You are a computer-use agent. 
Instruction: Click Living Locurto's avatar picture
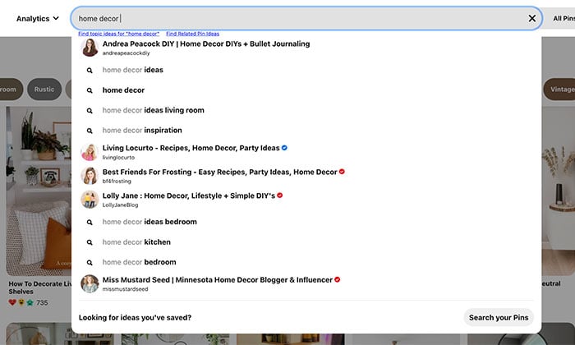click(90, 152)
